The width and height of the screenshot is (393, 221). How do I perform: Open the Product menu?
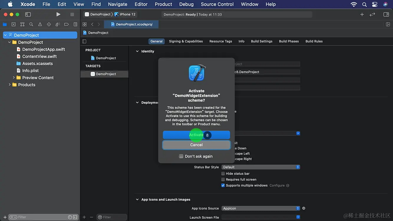click(163, 4)
